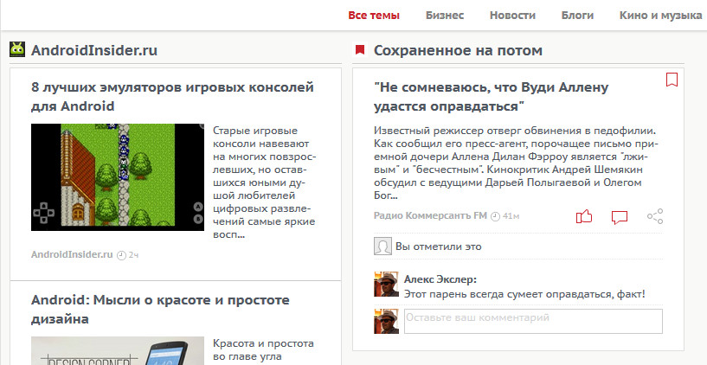Viewport: 707px width, 365px height.
Task: Focus the Оставьте ваш комментарий input field
Action: [x=532, y=321]
